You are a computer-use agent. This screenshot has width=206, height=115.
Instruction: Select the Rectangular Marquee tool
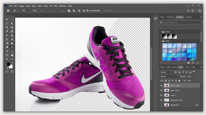pos(12,20)
